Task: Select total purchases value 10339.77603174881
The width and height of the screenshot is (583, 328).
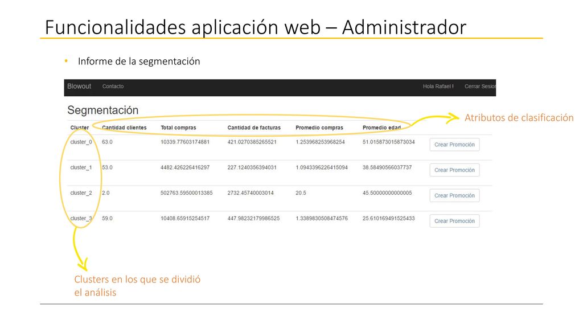Action: 185,142
